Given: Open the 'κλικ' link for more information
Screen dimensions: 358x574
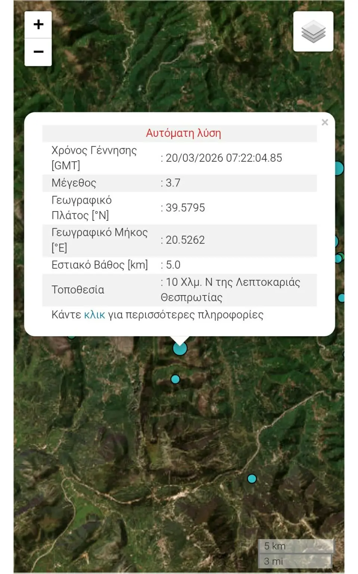Looking at the screenshot, I should [94, 315].
